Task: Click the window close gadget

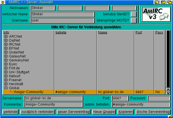Action: point(3,2)
